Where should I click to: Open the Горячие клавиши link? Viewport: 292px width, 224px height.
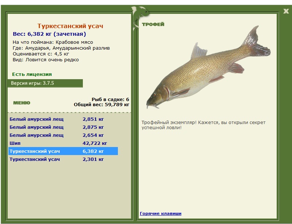(x=161, y=213)
